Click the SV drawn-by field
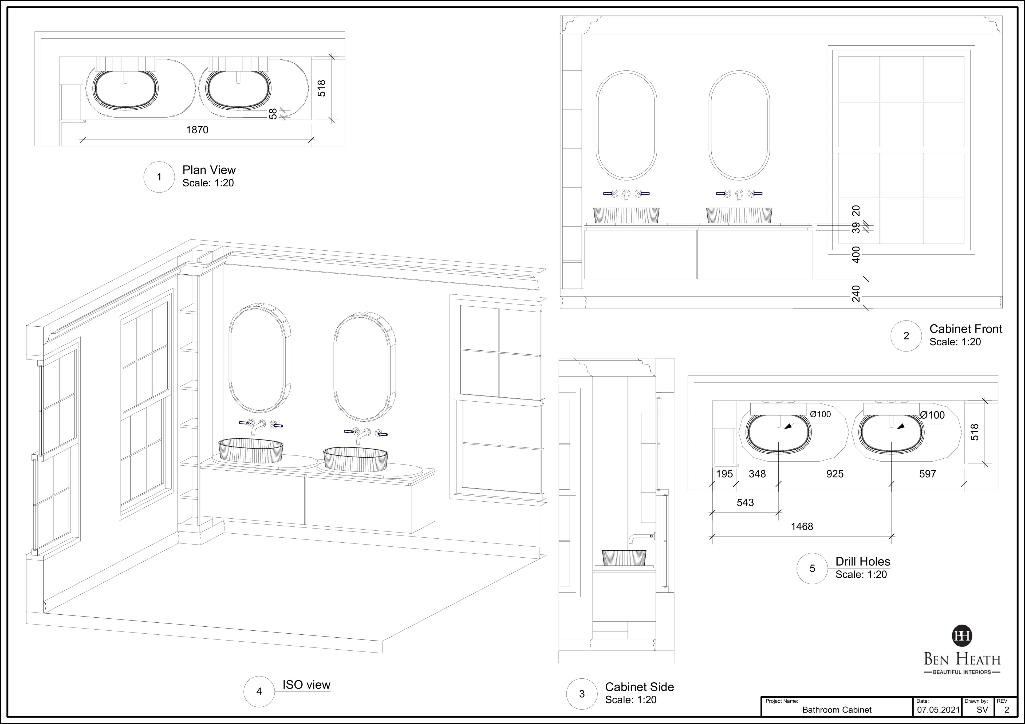The height and width of the screenshot is (724, 1025). coord(982,710)
